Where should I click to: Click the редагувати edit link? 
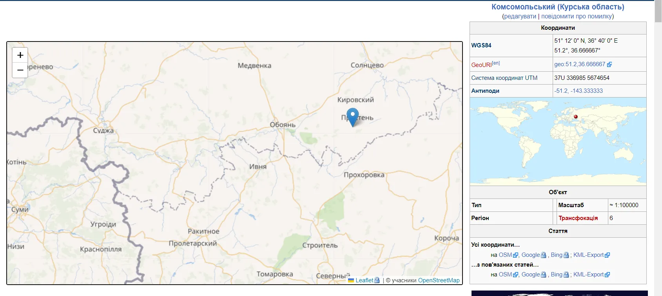520,16
